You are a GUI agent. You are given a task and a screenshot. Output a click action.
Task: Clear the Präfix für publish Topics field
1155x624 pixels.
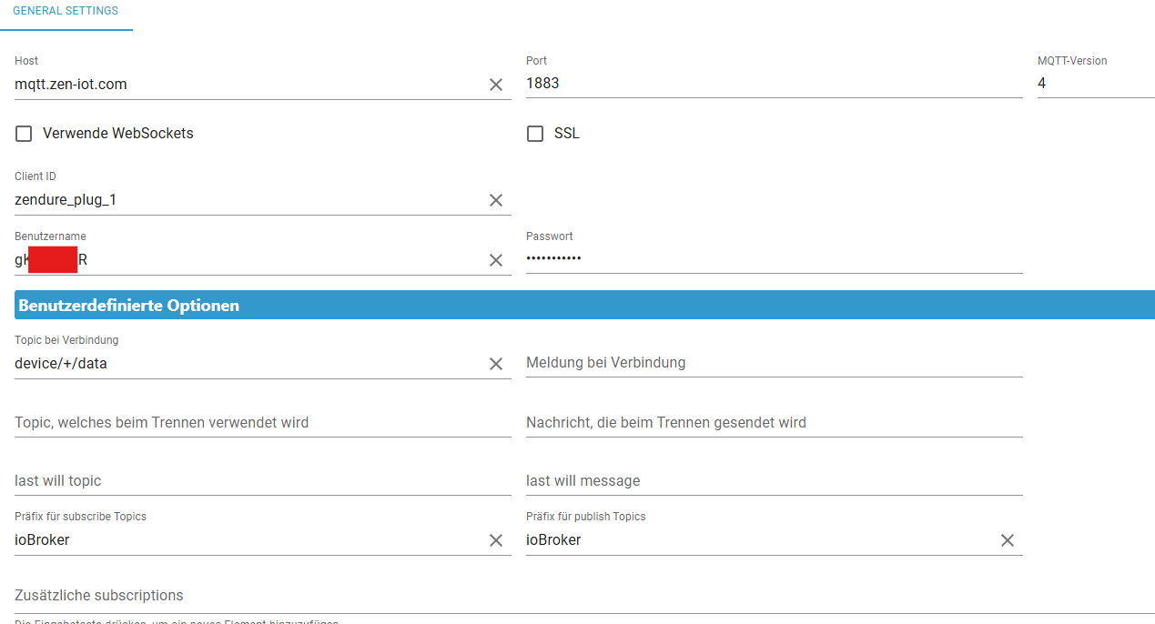coord(1008,540)
